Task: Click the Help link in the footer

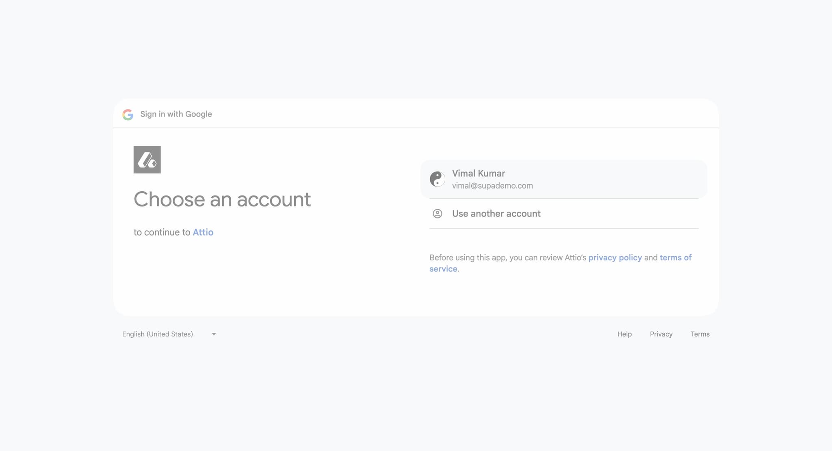Action: [624, 334]
